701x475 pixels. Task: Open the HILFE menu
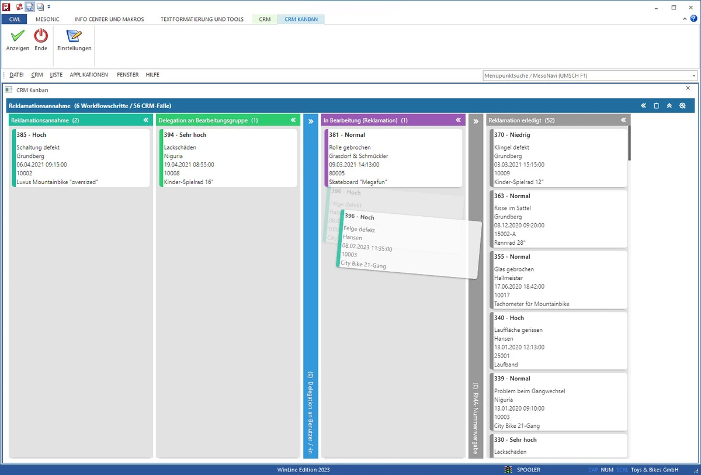coord(152,75)
